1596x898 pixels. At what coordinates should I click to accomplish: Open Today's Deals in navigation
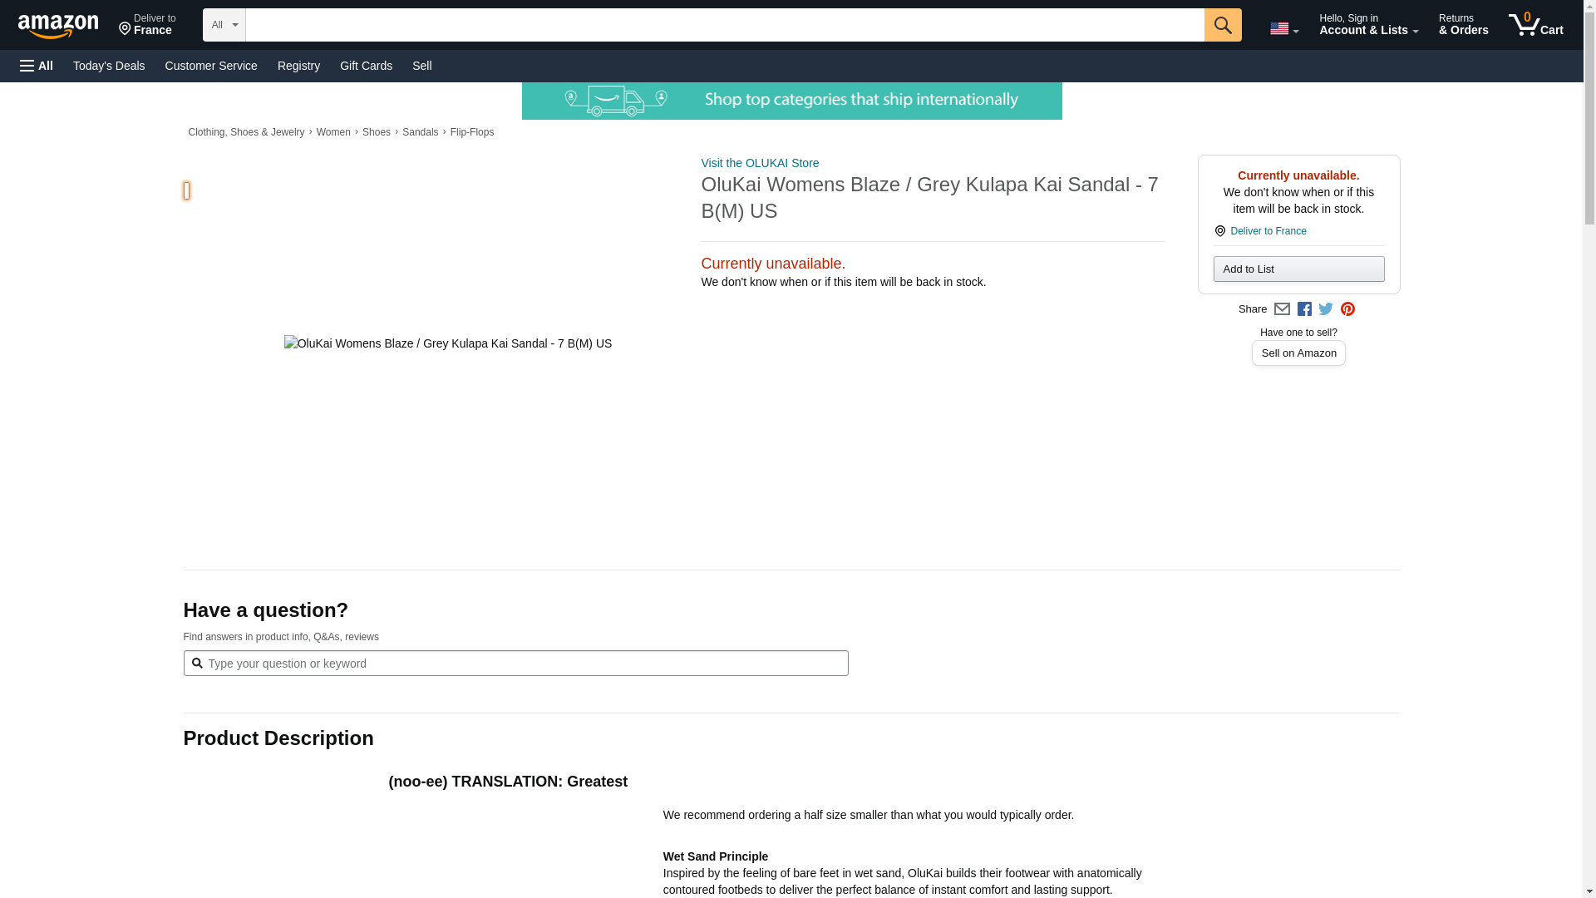pos(109,66)
